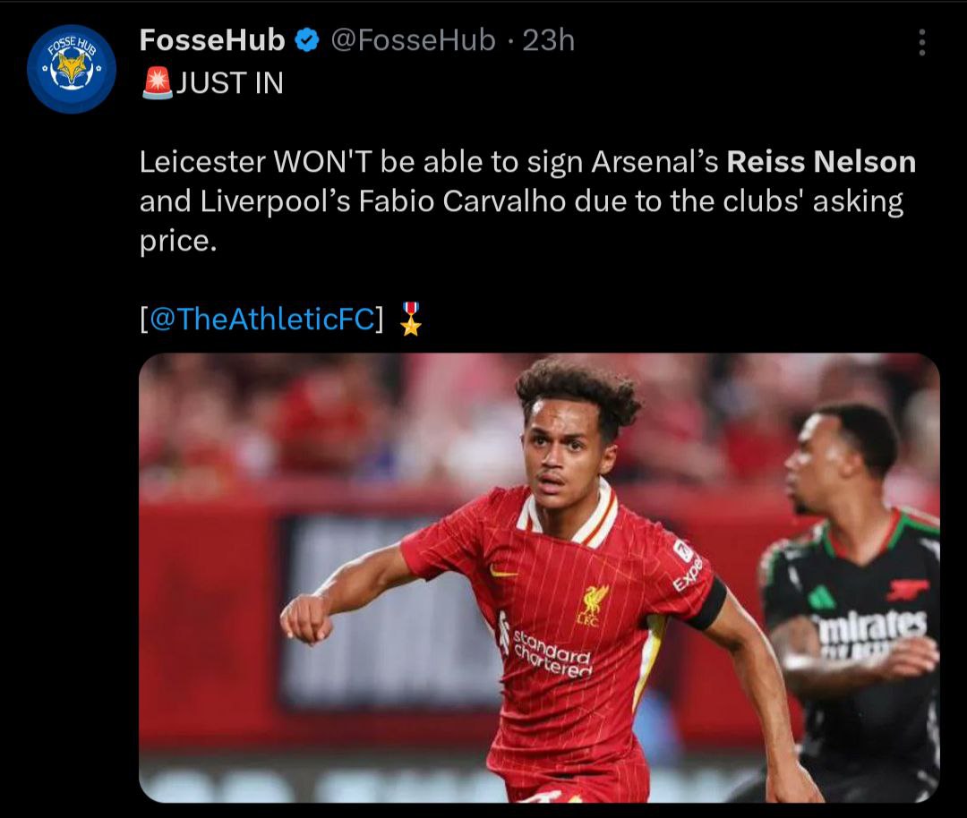
Task: Click the blue verified badge
Action: click(x=307, y=40)
